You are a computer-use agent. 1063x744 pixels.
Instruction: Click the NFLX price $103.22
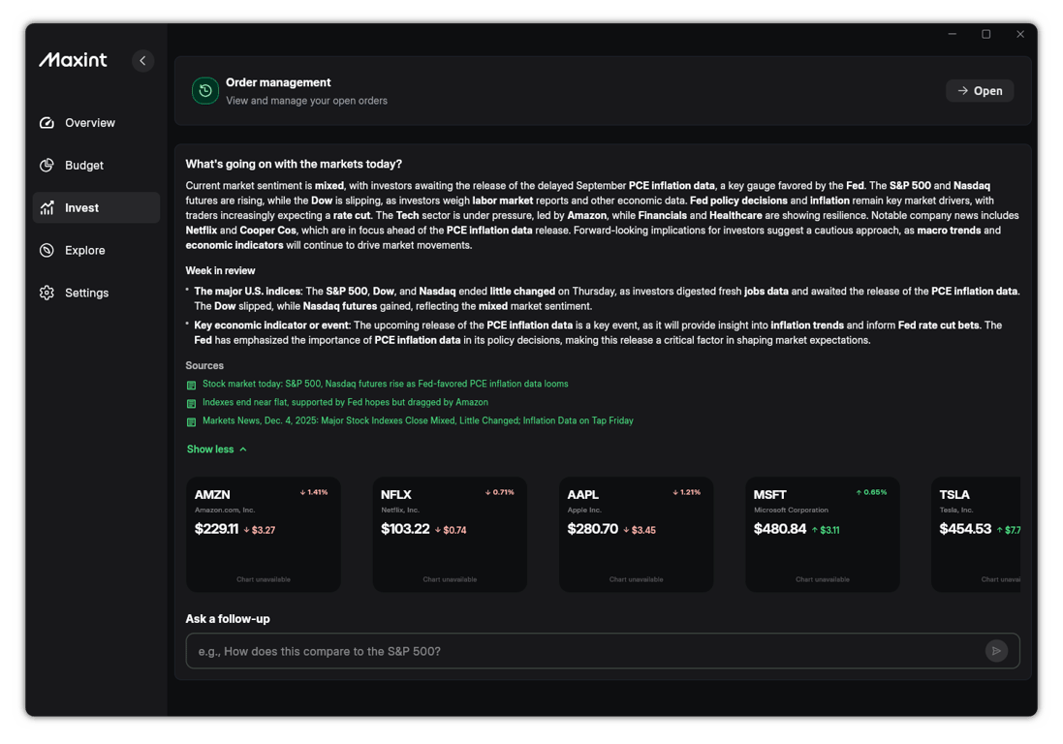(405, 529)
